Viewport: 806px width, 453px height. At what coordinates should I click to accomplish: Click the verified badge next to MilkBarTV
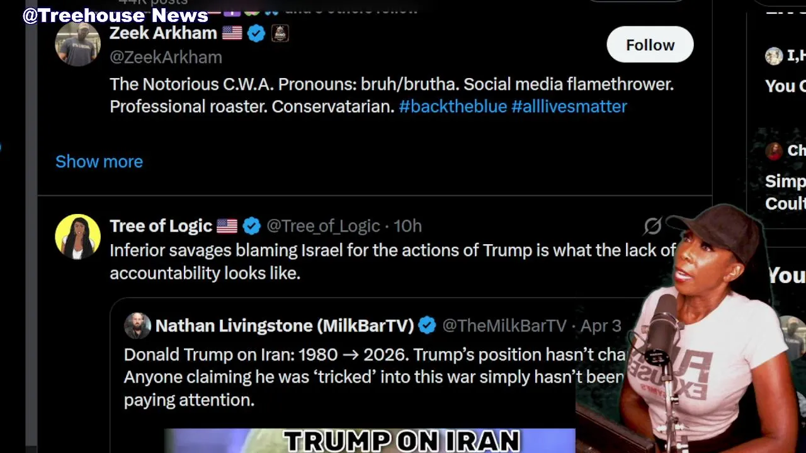(x=427, y=325)
